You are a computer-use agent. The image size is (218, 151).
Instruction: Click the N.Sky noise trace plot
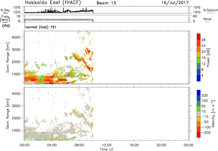click(107, 10)
